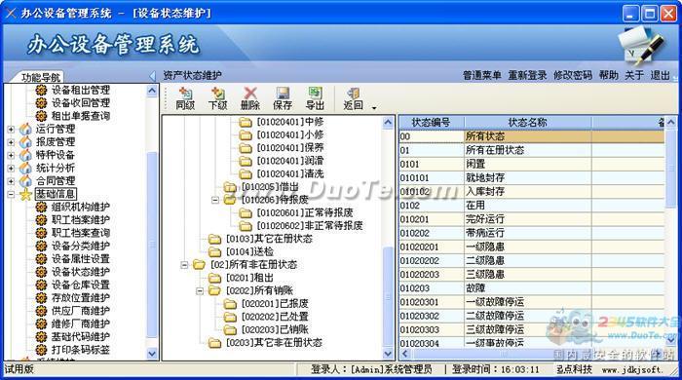Click 普通菜单 in top menu
Image resolution: width=682 pixels, height=380 pixels.
coord(482,75)
